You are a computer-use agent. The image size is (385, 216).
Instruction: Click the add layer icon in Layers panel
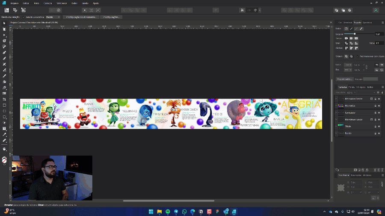click(x=375, y=170)
